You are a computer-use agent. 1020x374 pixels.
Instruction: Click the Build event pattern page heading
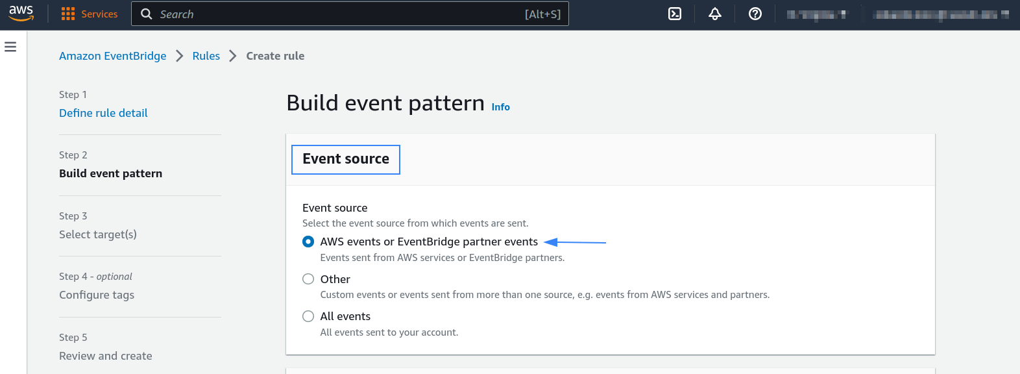coord(385,103)
